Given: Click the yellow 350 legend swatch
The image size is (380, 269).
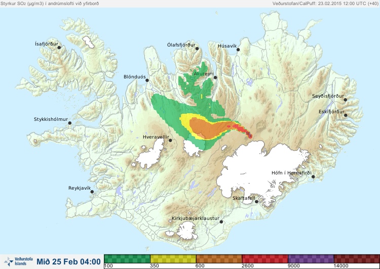Looking at the screenshot, I should tap(173, 258).
